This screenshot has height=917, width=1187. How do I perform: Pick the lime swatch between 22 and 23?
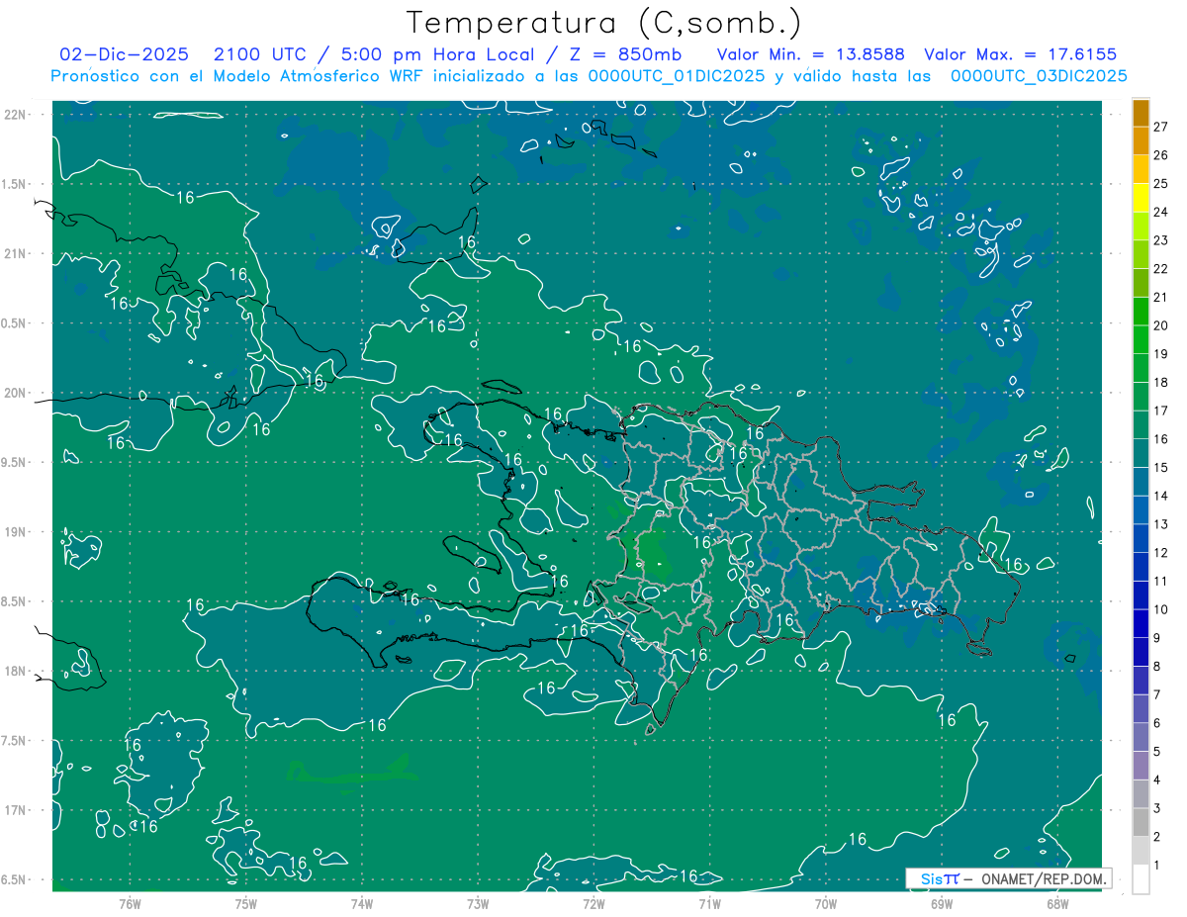[x=1141, y=254]
